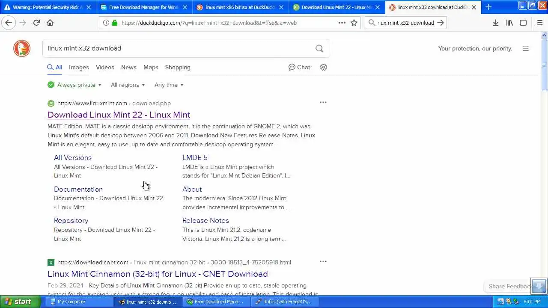
Task: Open the About sublink
Action: pos(192,189)
